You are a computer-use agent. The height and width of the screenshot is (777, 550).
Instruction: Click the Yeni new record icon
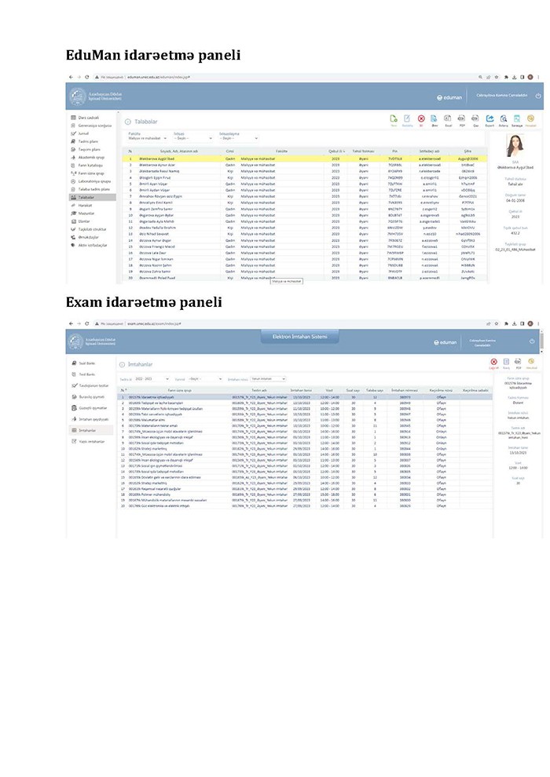(394, 119)
